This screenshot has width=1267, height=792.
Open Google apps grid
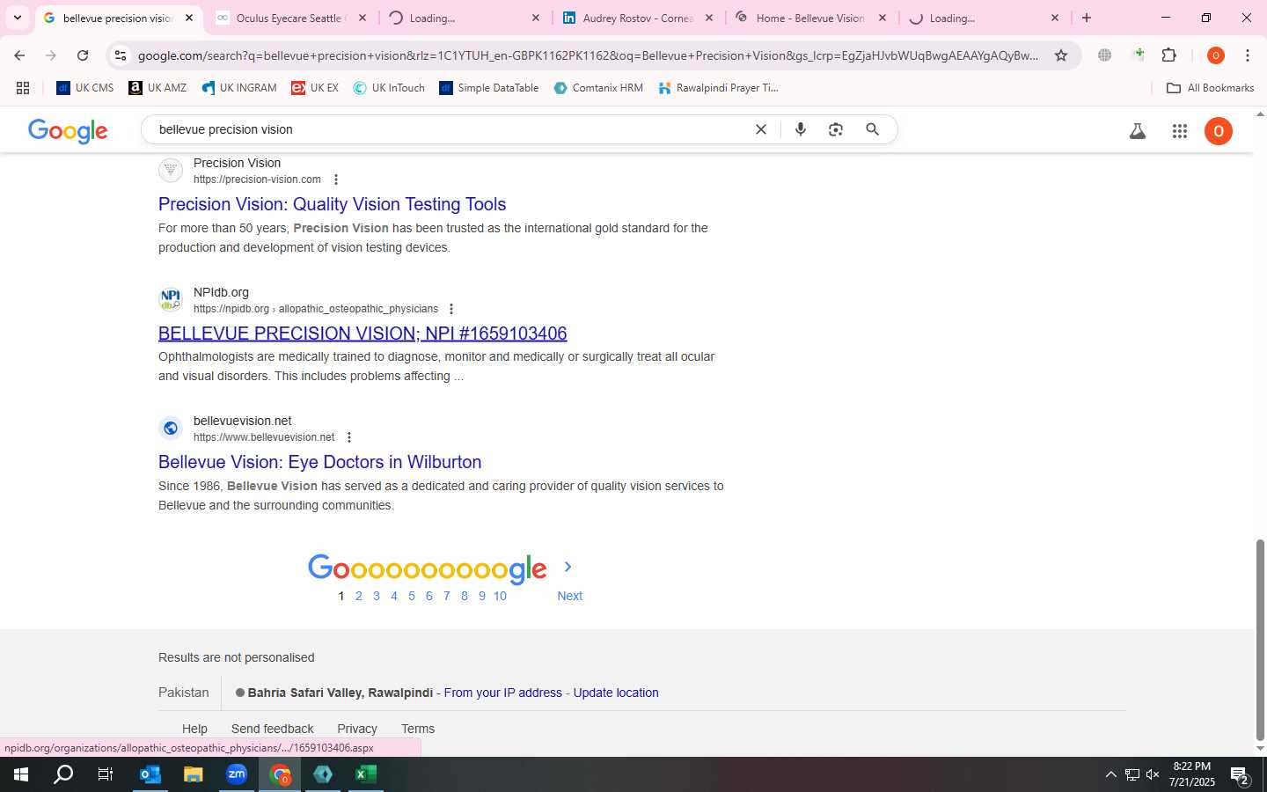[x=1180, y=131]
